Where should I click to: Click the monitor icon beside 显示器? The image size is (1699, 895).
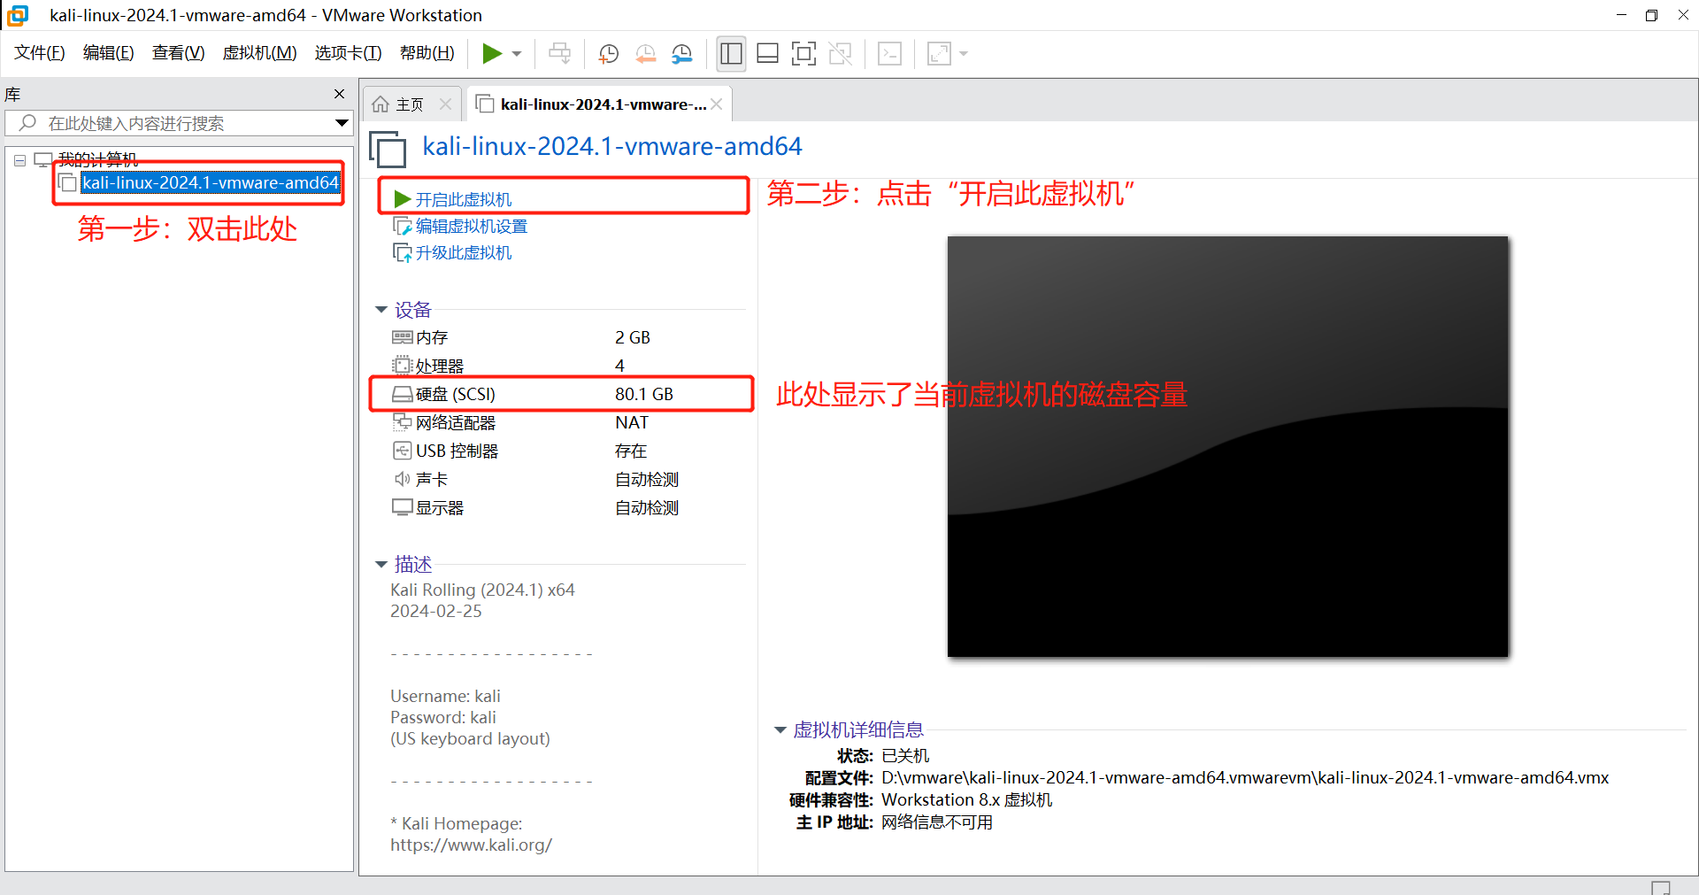tap(403, 507)
